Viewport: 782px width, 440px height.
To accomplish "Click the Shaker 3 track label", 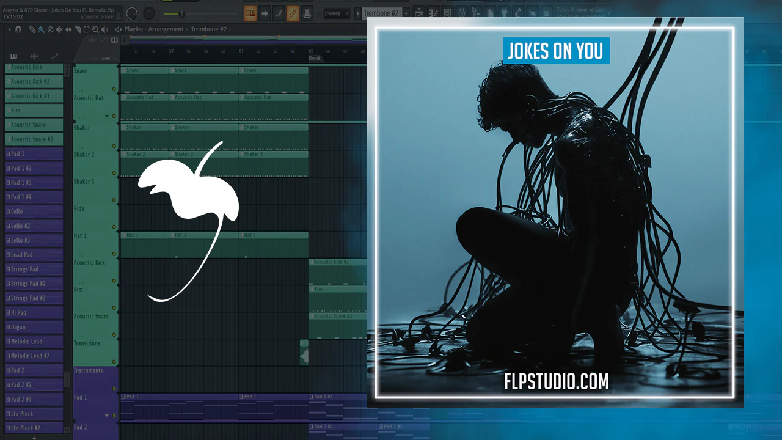I will click(x=84, y=182).
